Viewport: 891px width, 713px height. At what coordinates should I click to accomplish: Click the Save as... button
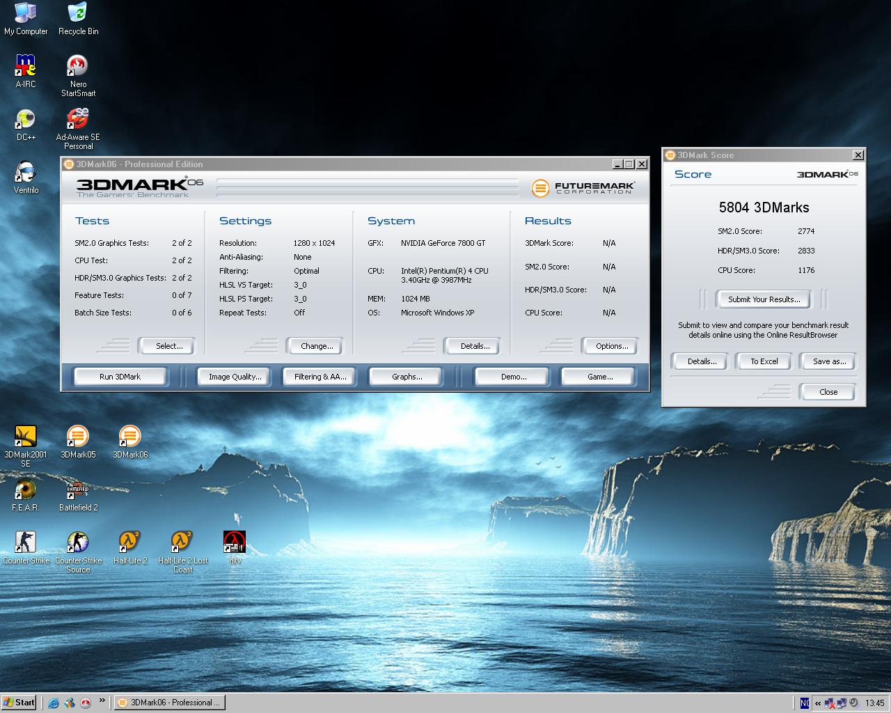[x=828, y=361]
